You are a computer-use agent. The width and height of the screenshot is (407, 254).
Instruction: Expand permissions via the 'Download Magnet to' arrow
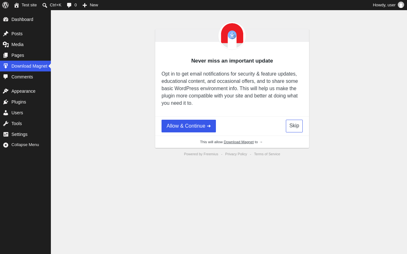(261, 142)
